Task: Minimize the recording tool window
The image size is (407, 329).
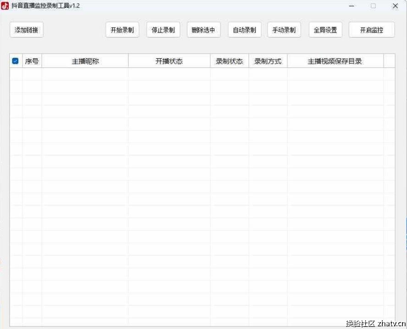Action: [352, 5]
